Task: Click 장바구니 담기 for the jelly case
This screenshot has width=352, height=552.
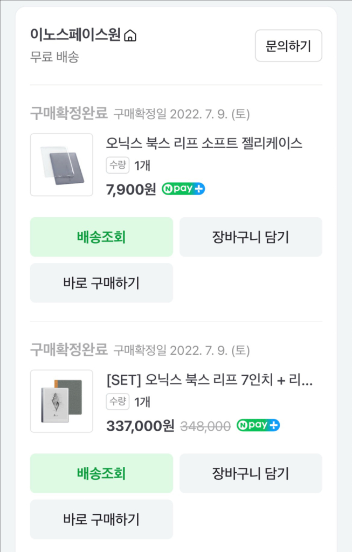Action: coord(251,237)
